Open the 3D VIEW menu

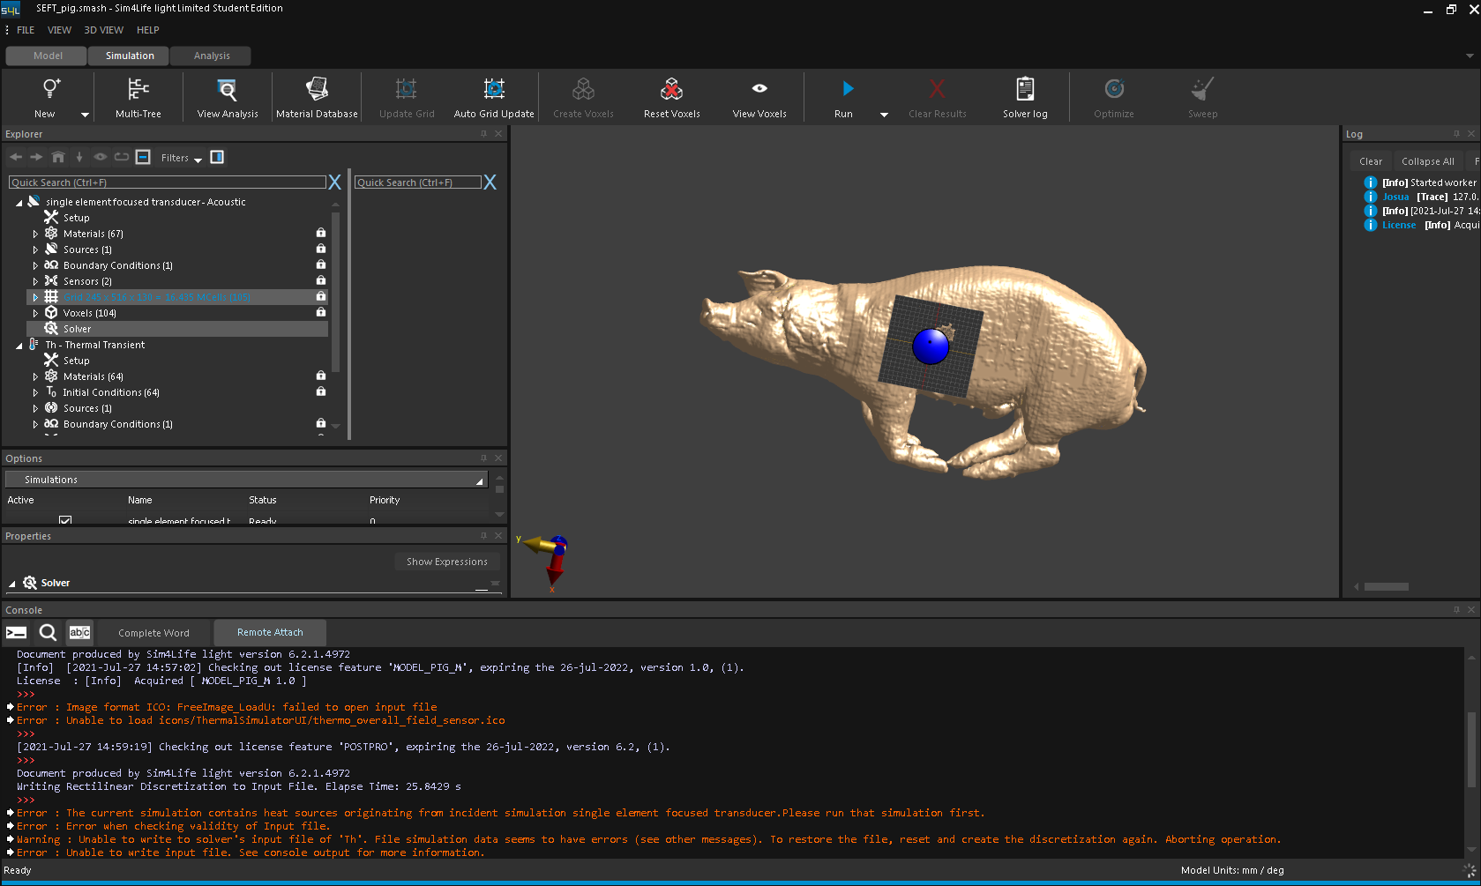(103, 30)
